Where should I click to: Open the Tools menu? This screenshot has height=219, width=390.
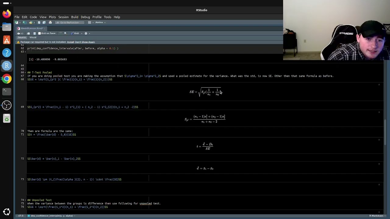pos(108,17)
